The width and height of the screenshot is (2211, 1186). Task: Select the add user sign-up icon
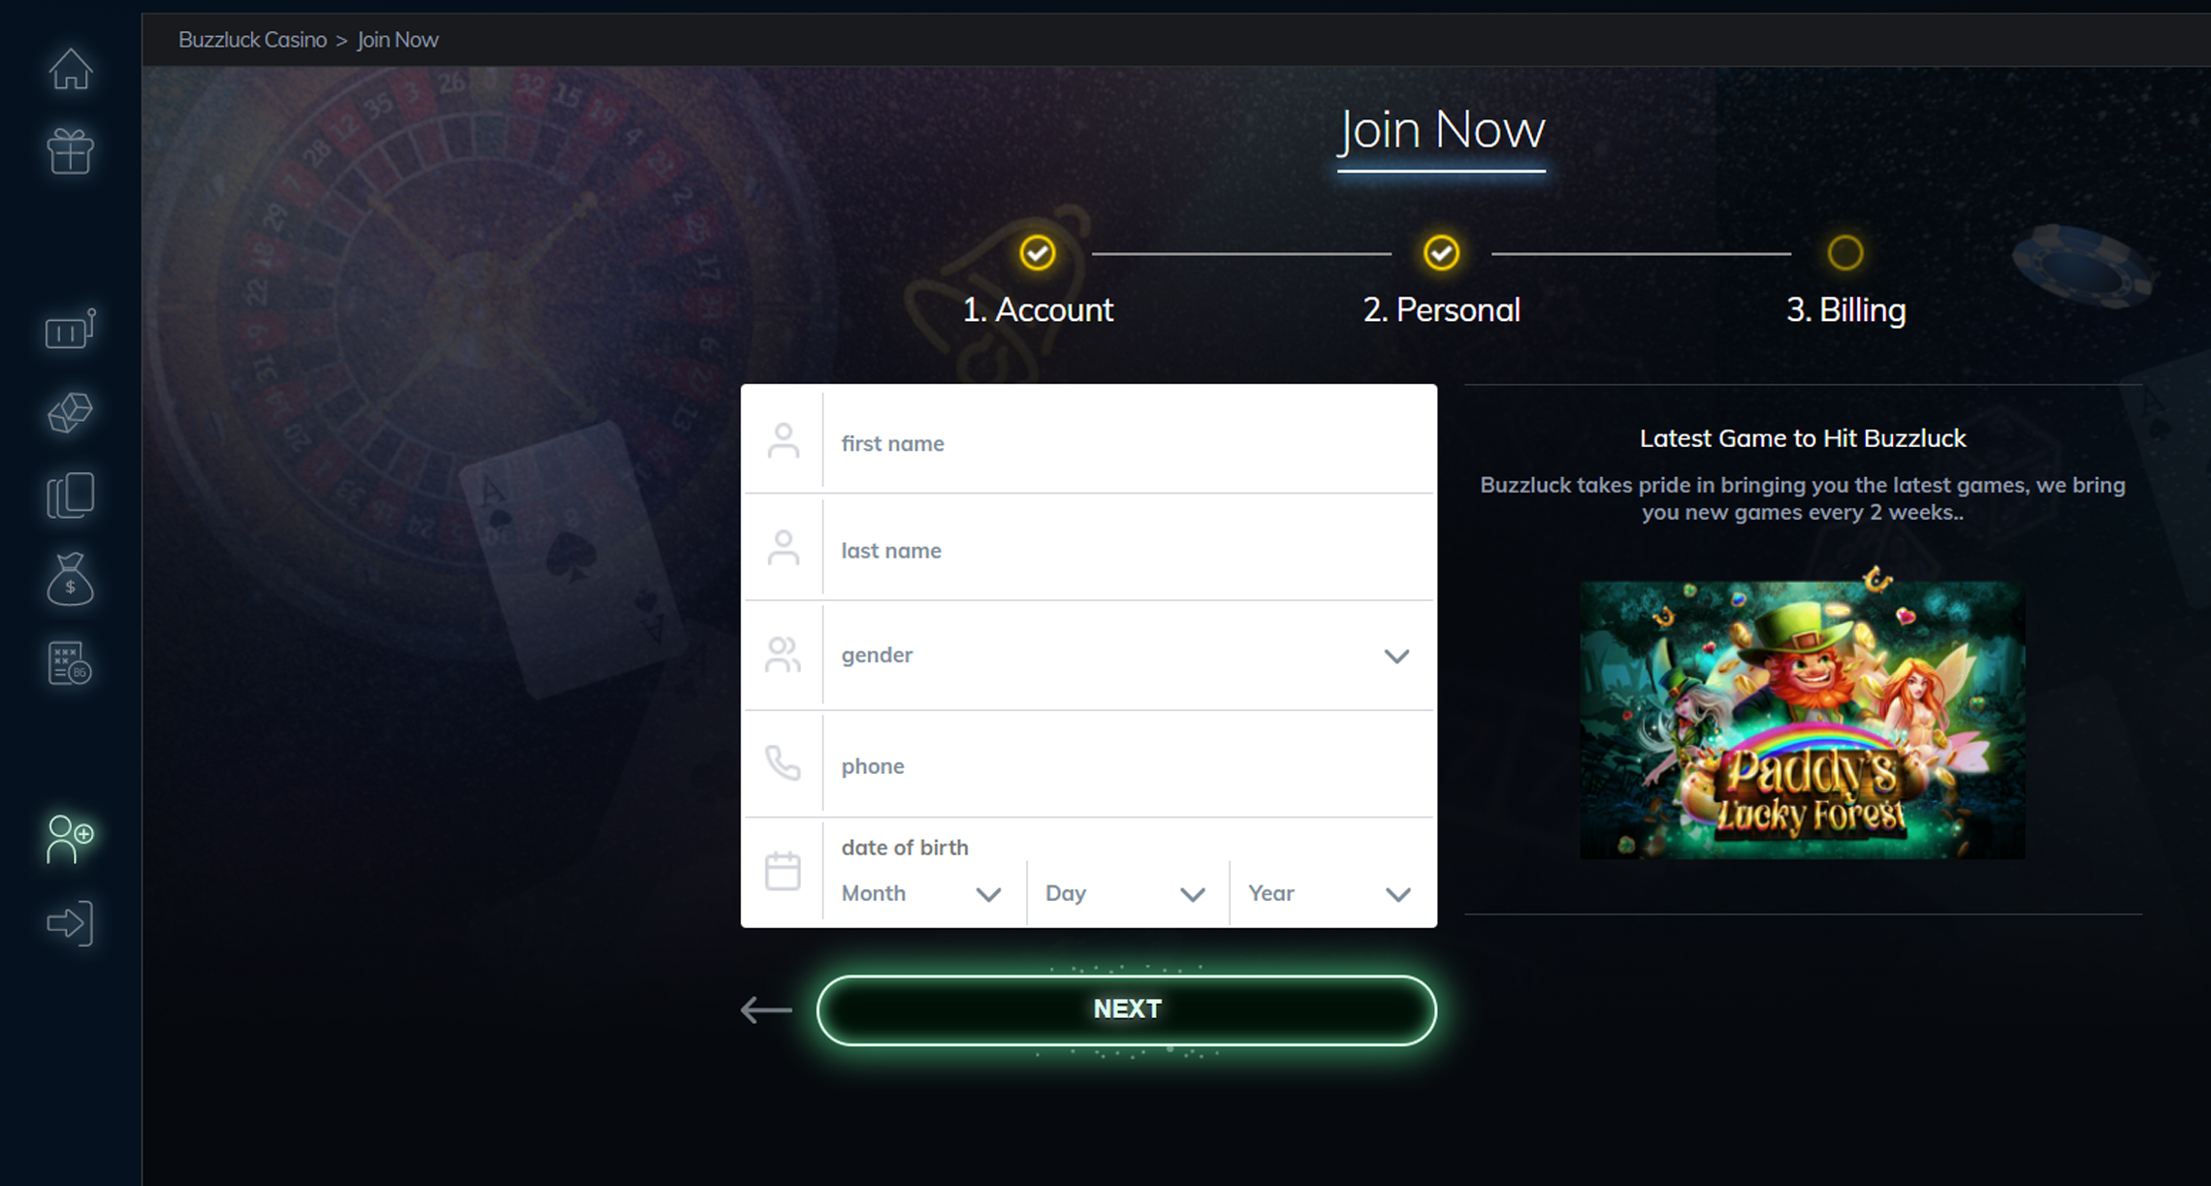(x=70, y=839)
